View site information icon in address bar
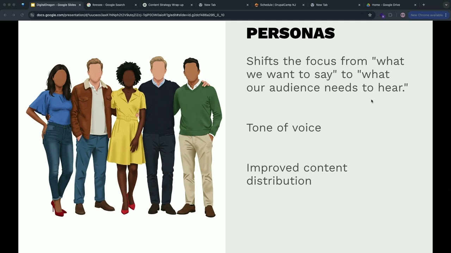 (x=32, y=15)
